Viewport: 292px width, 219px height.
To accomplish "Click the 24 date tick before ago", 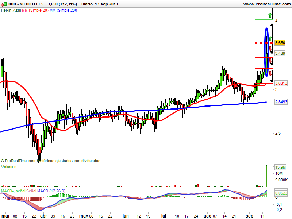I will (x=196, y=216).
